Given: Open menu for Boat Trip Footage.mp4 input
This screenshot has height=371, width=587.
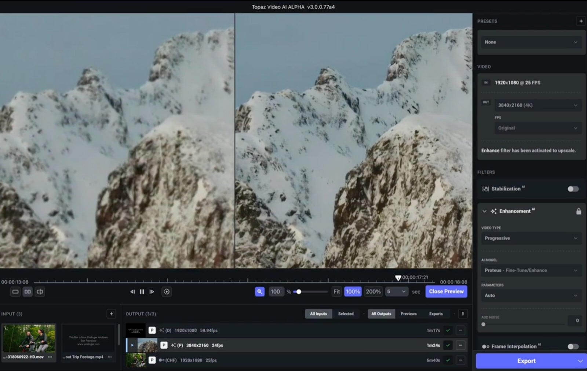Looking at the screenshot, I should 110,357.
